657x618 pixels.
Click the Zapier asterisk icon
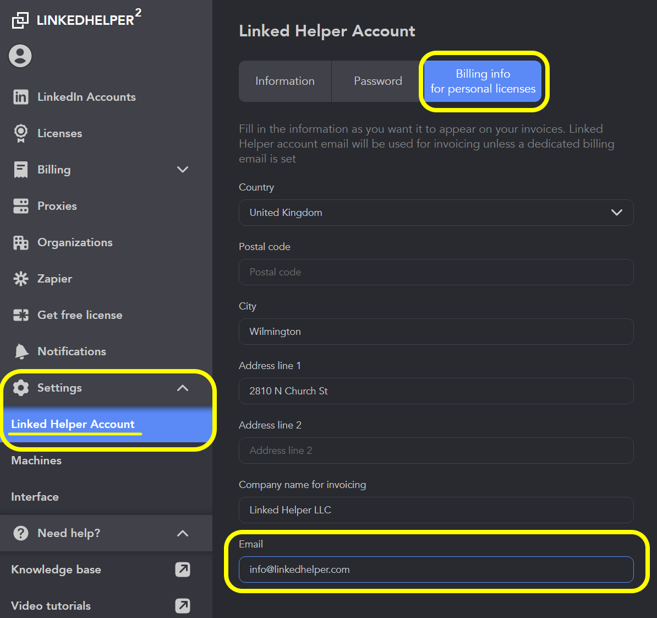(x=21, y=279)
